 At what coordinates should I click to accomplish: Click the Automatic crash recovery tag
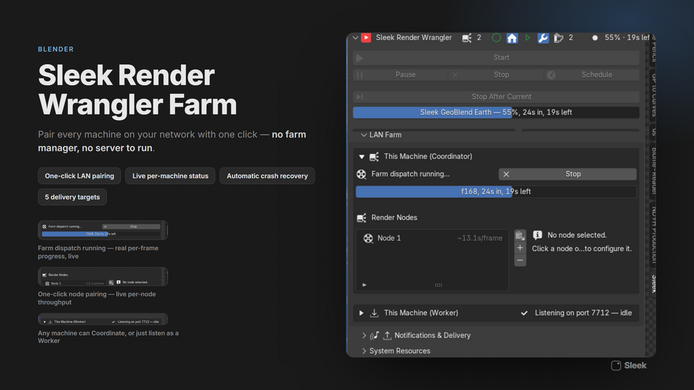click(x=267, y=176)
